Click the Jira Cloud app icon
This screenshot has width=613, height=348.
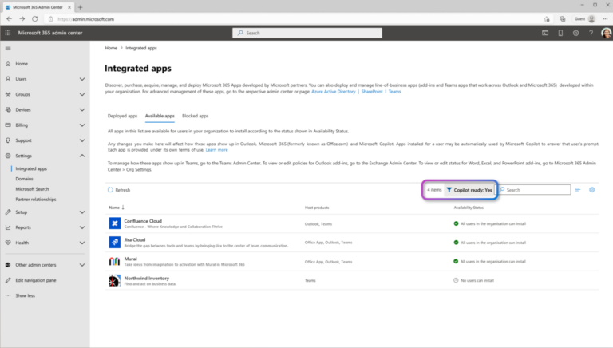point(115,243)
